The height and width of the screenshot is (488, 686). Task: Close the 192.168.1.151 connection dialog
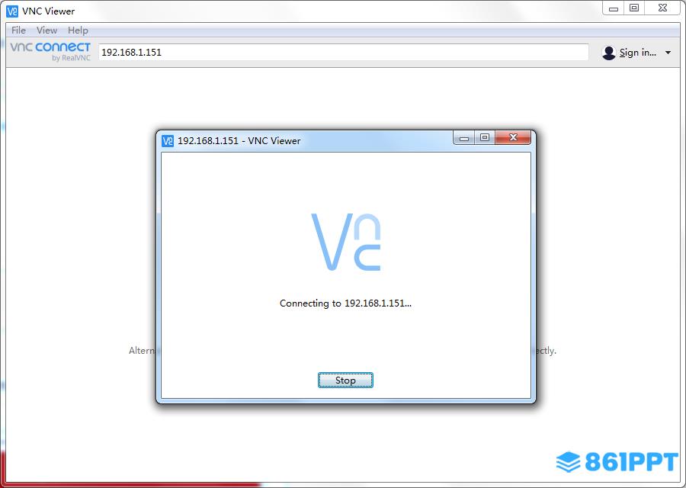point(513,137)
